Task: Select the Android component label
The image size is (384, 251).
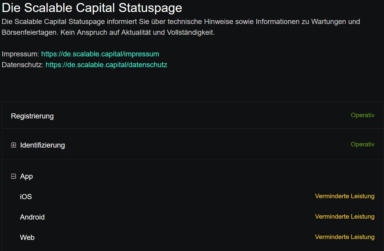Action: (32, 217)
